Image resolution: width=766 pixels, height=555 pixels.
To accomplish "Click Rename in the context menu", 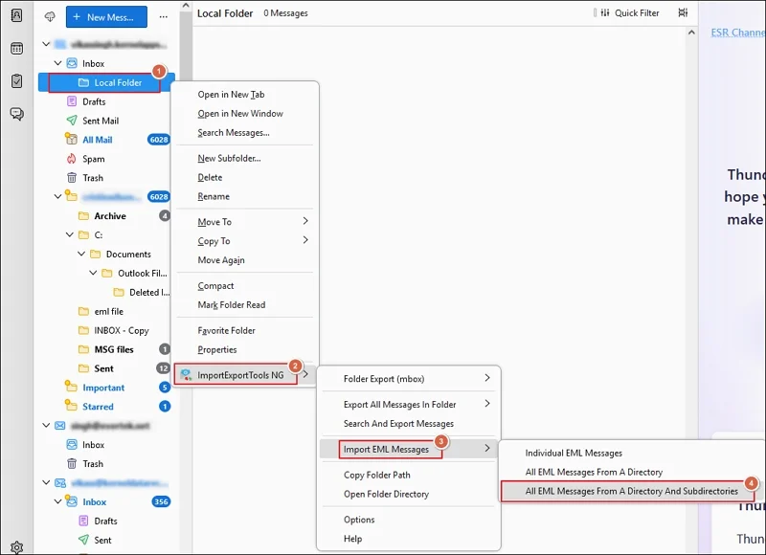I will coord(214,196).
